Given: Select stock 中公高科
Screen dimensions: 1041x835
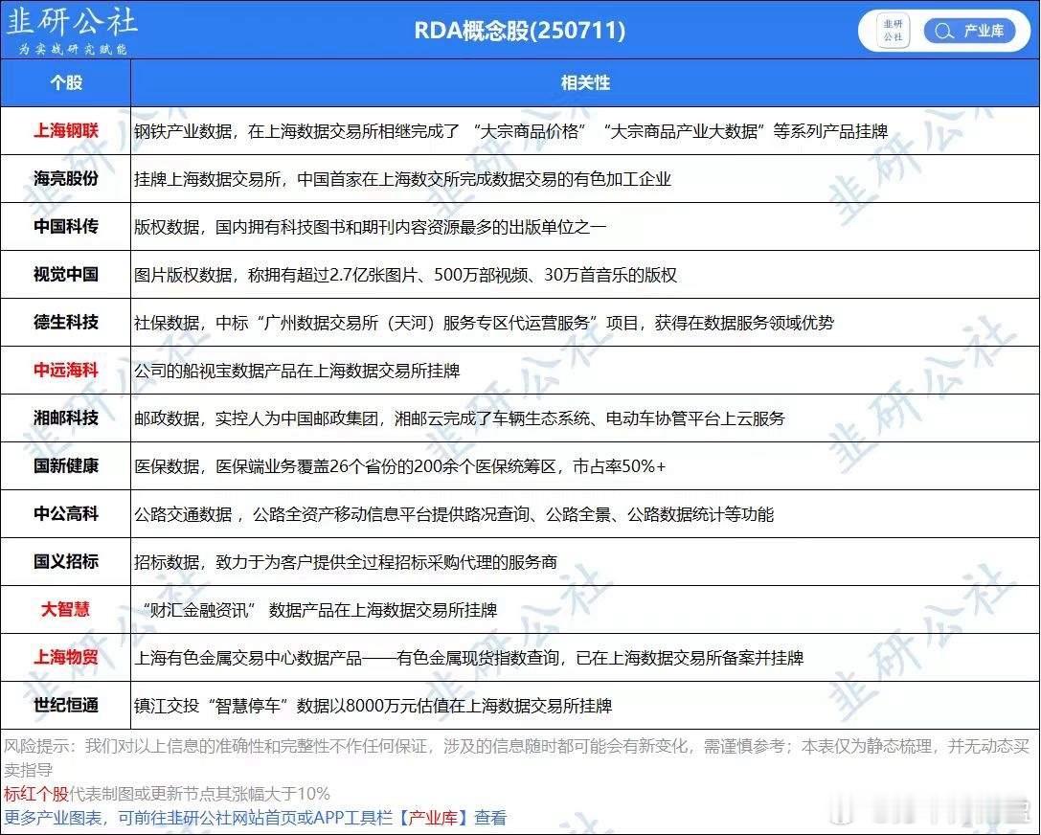Looking at the screenshot, I should point(66,514).
